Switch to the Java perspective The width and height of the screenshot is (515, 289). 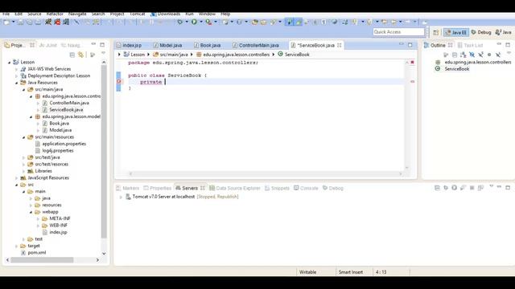click(504, 32)
